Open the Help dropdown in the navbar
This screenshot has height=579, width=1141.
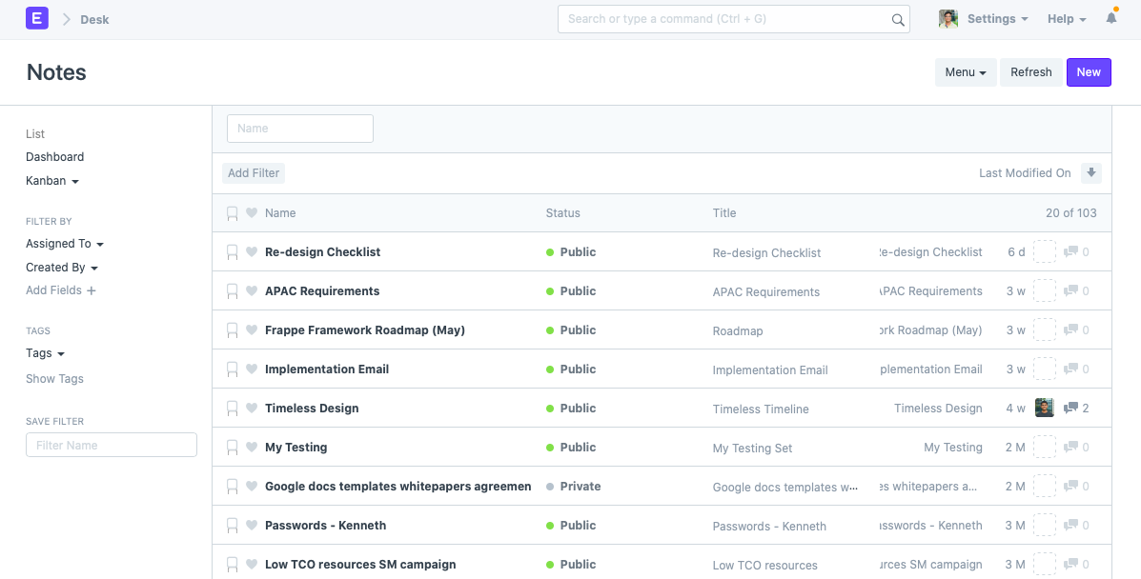(x=1067, y=19)
